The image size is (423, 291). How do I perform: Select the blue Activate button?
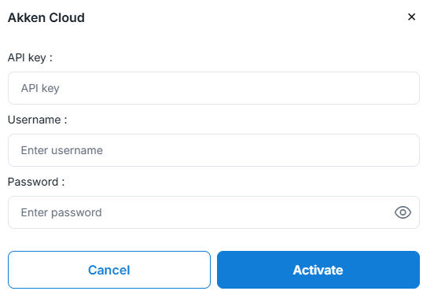[x=318, y=270]
